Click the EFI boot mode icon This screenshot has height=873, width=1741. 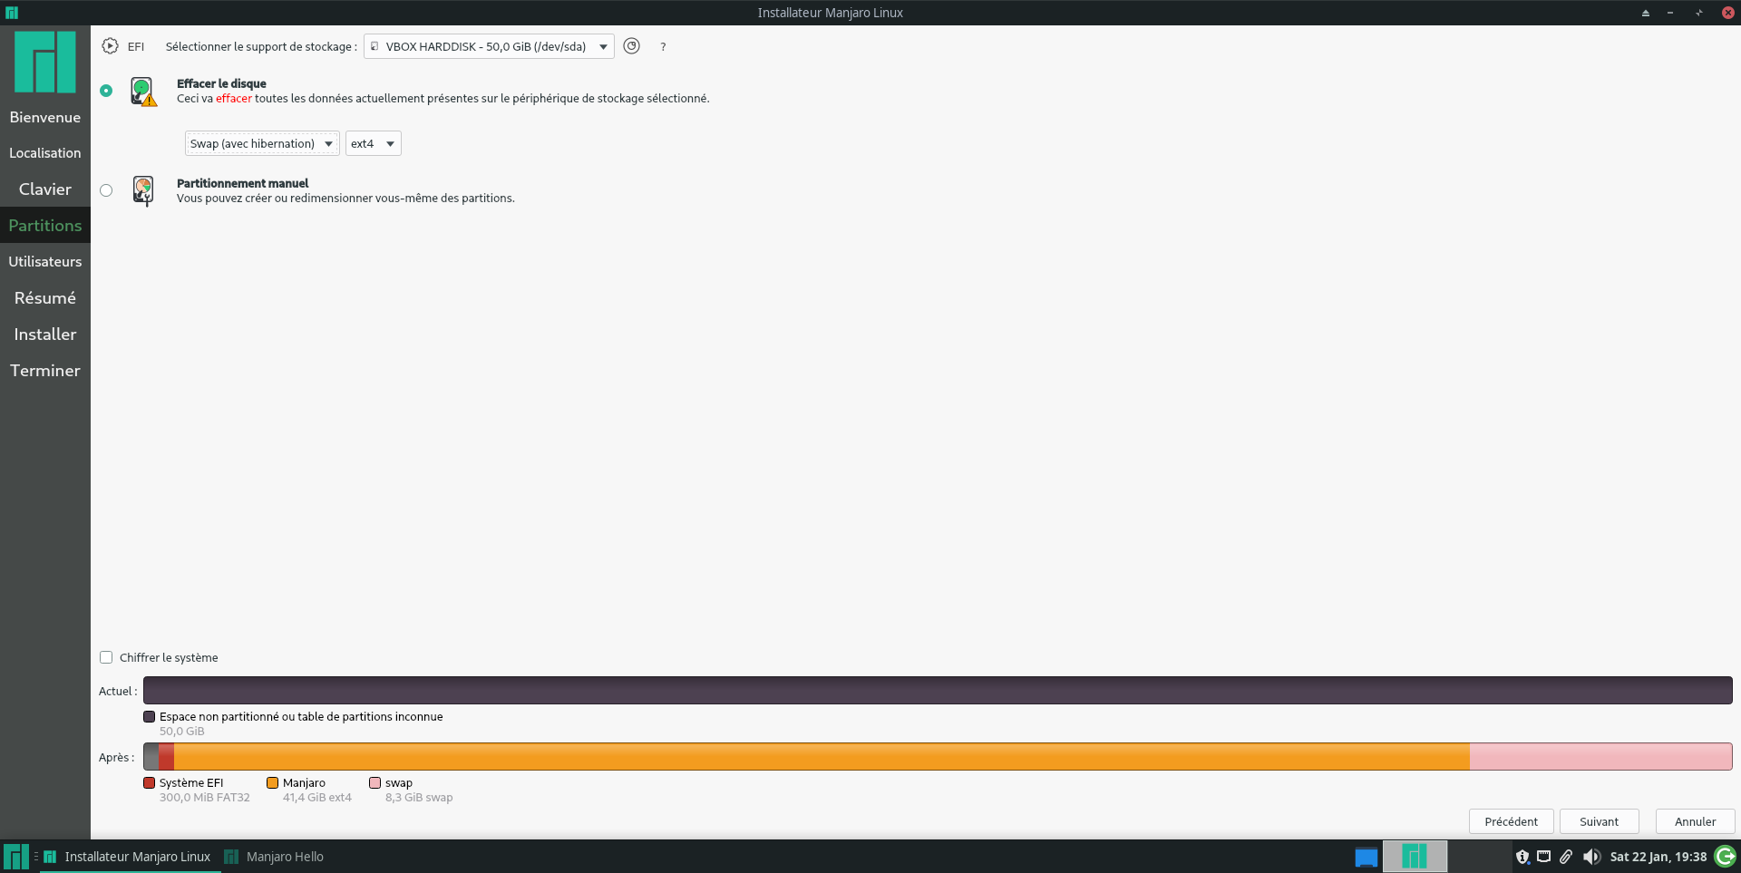(x=109, y=46)
